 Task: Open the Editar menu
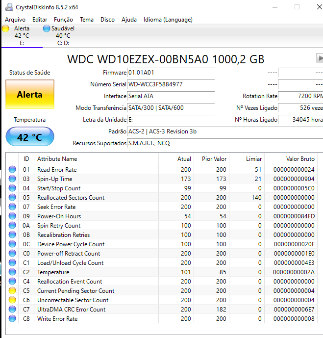pos(40,20)
